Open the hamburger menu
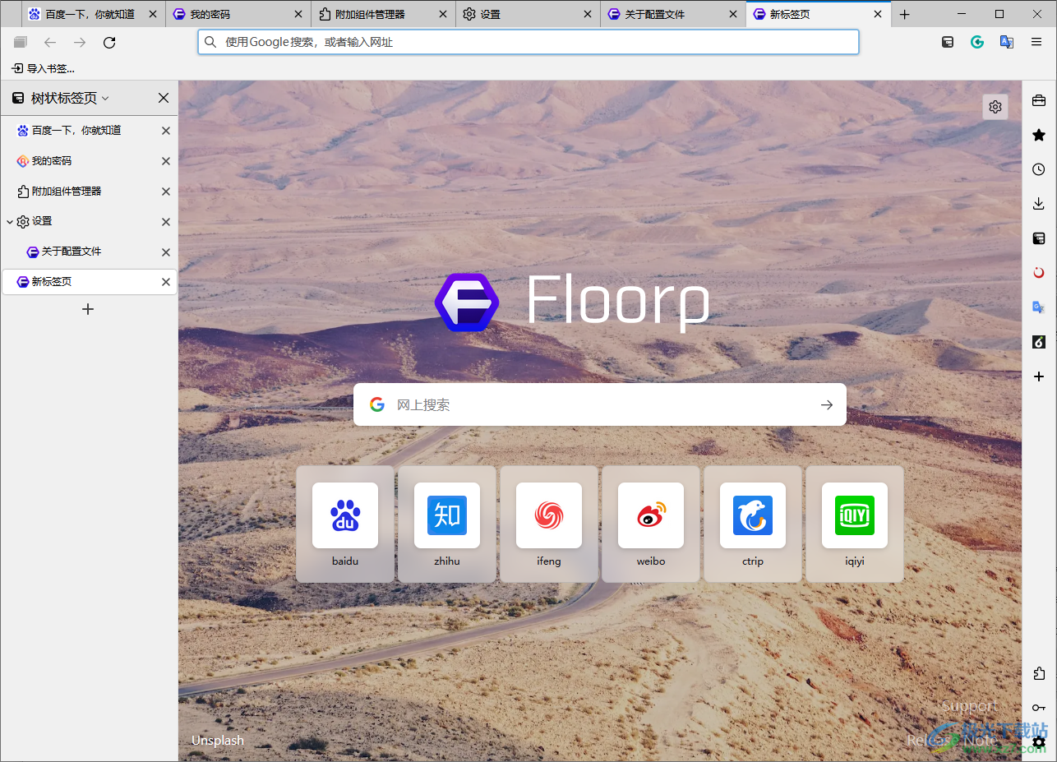Image resolution: width=1057 pixels, height=762 pixels. 1035,41
